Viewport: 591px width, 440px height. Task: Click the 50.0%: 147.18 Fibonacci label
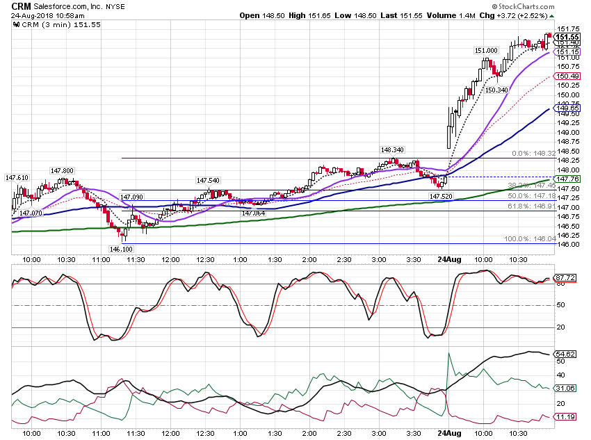(531, 196)
